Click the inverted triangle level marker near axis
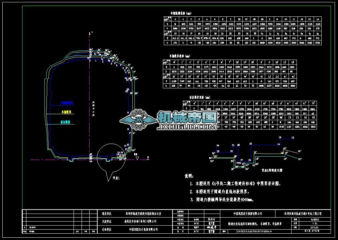Image resolution: width=338 pixels, height=240 pixels. [137, 157]
